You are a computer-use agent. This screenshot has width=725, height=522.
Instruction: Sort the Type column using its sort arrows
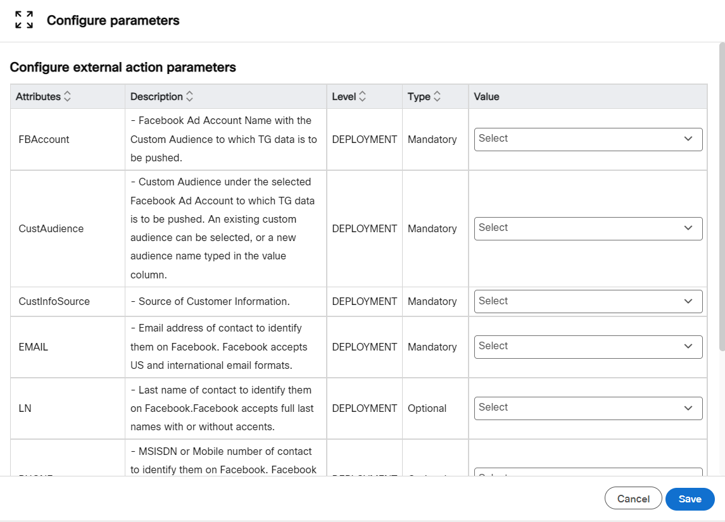438,96
